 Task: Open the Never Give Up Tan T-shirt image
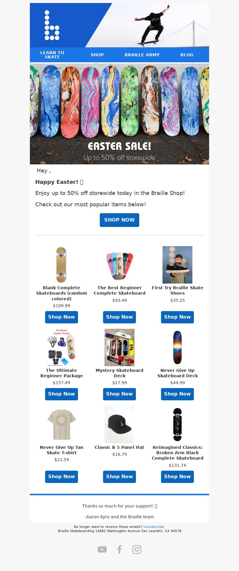click(x=62, y=424)
